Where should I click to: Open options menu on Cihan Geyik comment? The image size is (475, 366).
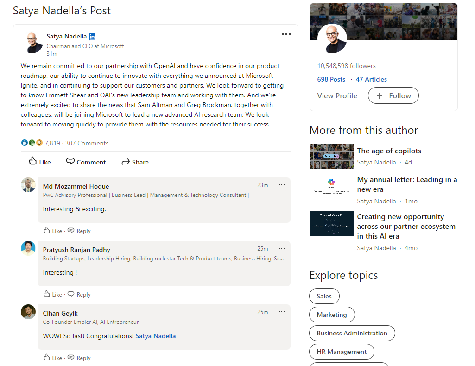282,312
